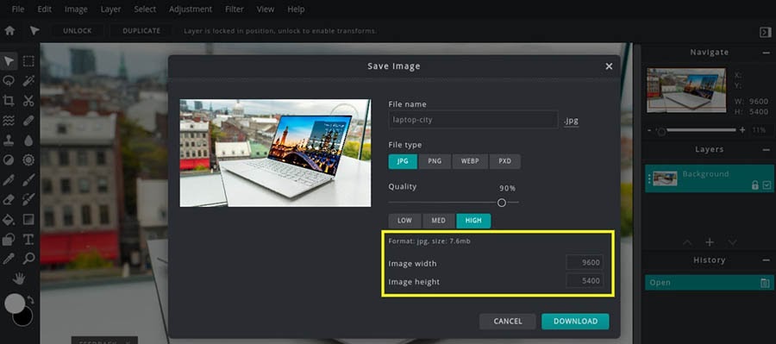Open the Filter menu
Screen dimensions: 776x344
(x=234, y=9)
